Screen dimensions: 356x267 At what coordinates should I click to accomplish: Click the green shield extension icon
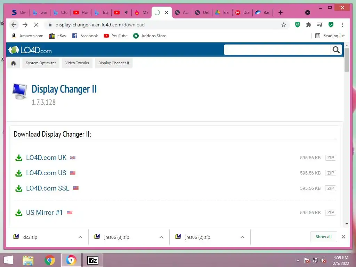(331, 25)
